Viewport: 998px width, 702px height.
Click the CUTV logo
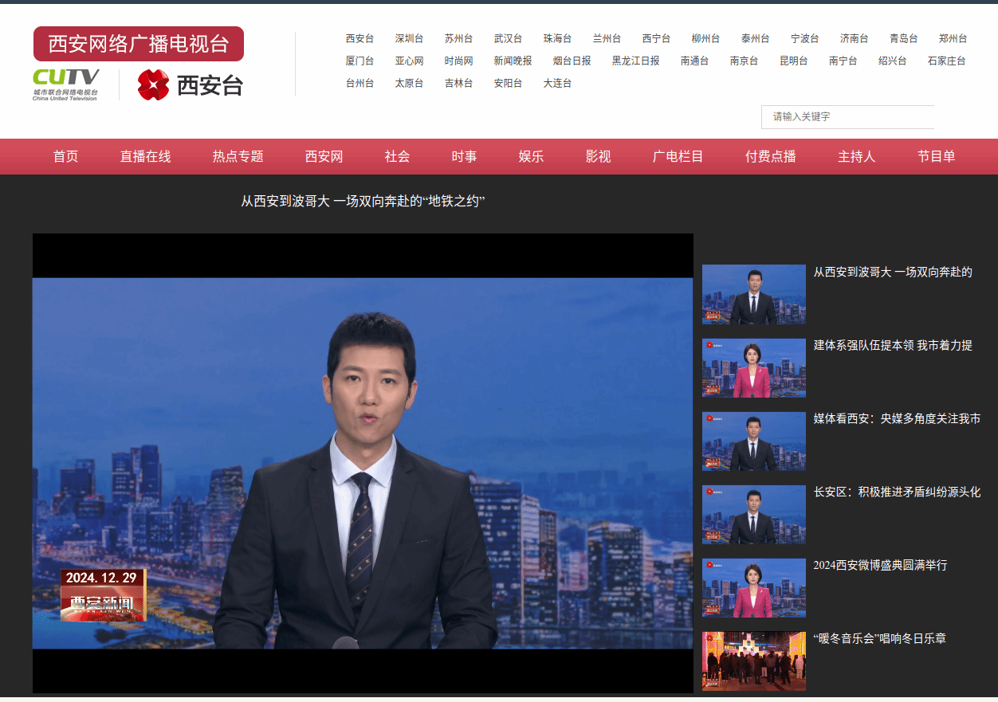(66, 84)
